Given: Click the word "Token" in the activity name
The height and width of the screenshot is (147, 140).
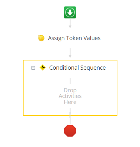Looking at the screenshot, I should (74, 38).
